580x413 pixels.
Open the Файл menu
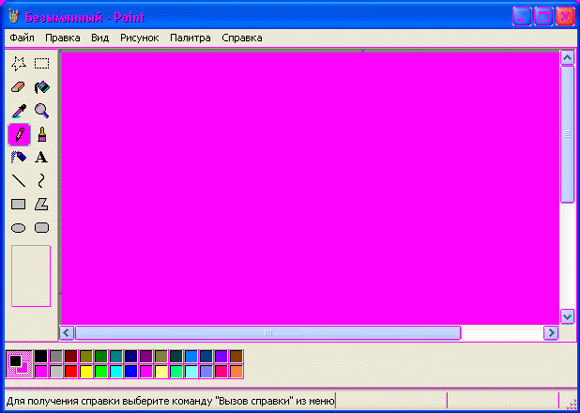tap(22, 38)
